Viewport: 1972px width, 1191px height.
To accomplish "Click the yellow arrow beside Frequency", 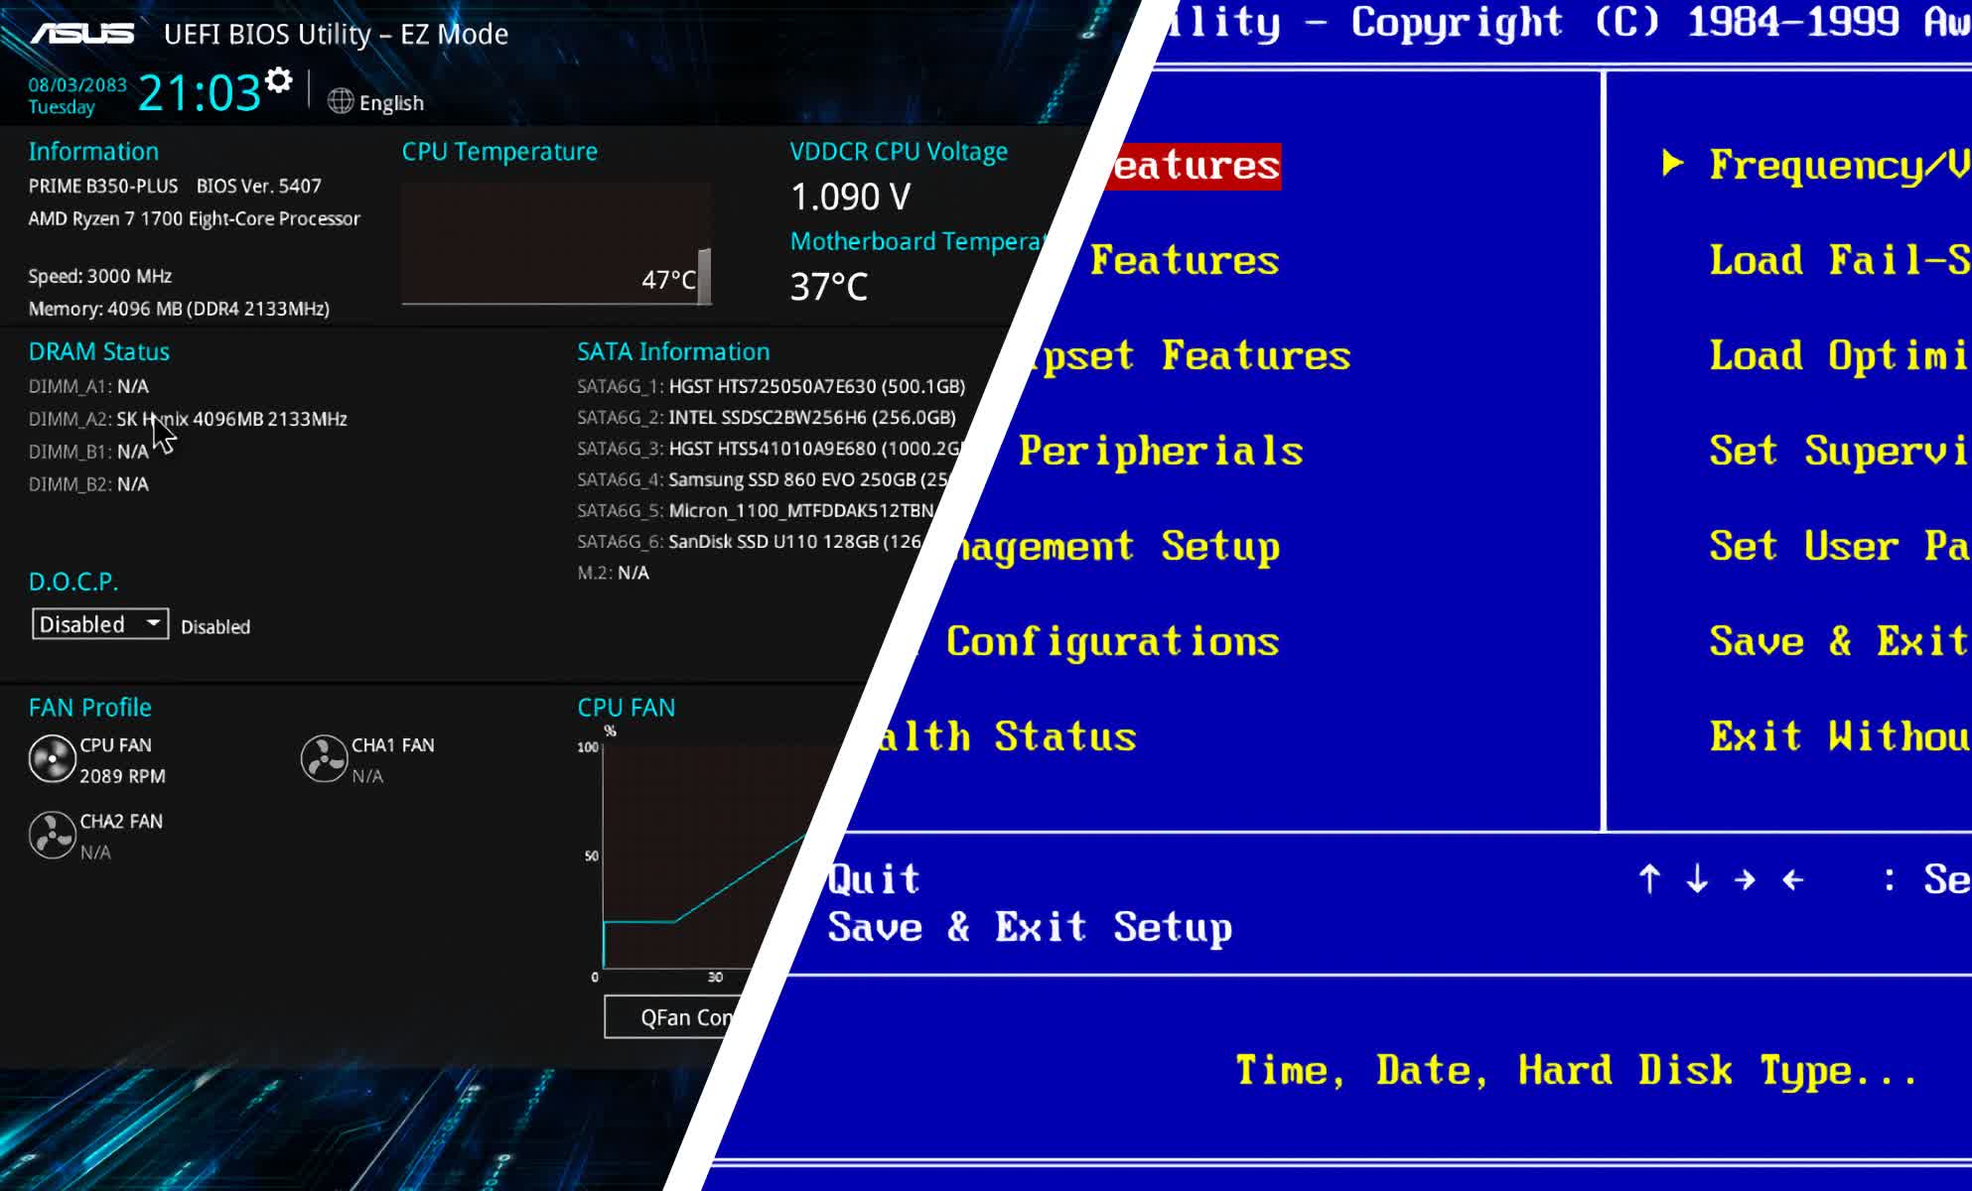I will (x=1672, y=164).
